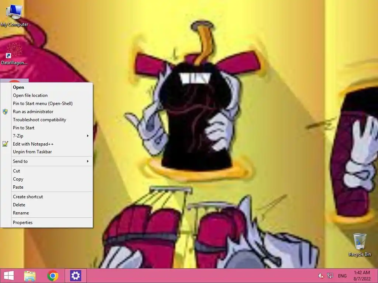Image resolution: width=378 pixels, height=283 pixels.
Task: Select Open file location
Action: (47, 95)
